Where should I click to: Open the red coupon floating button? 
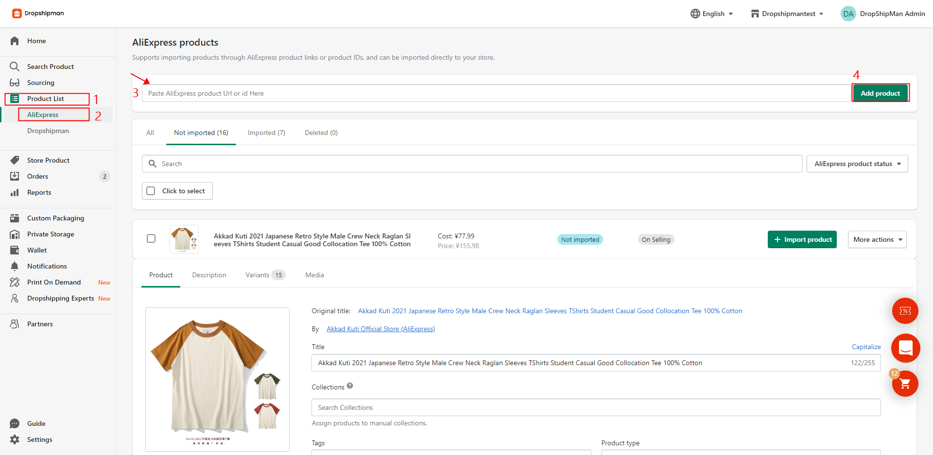(x=905, y=311)
